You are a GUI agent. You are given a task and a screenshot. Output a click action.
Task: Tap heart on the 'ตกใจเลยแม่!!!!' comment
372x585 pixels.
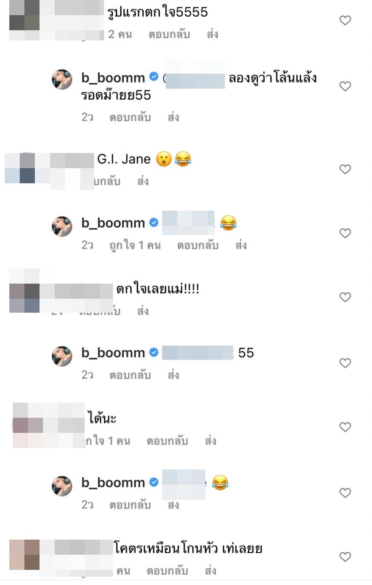[345, 297]
